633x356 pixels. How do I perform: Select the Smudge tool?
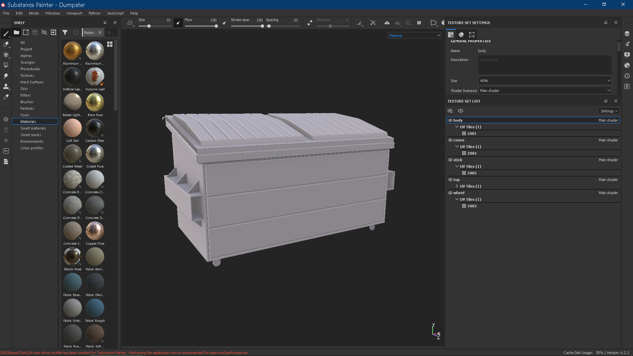pyautogui.click(x=6, y=75)
